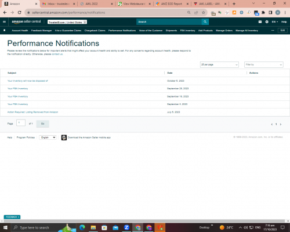Click the contact us link

[57, 54]
